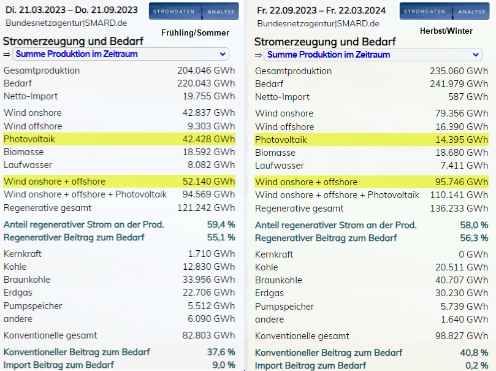This screenshot has height=371, width=496.
Task: Select the date range 21.03.2023 – 21.09.2023
Action: [x=71, y=10]
